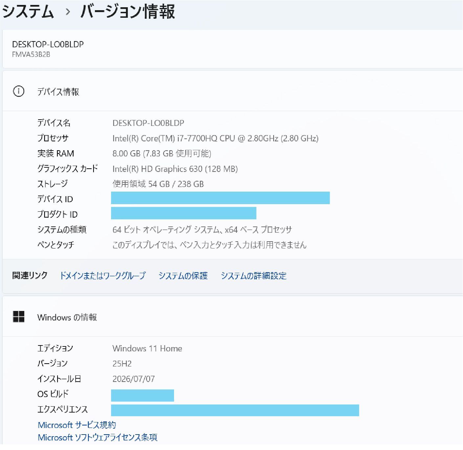
Task: Click the ペンとタッチ label
Action: pyautogui.click(x=56, y=245)
